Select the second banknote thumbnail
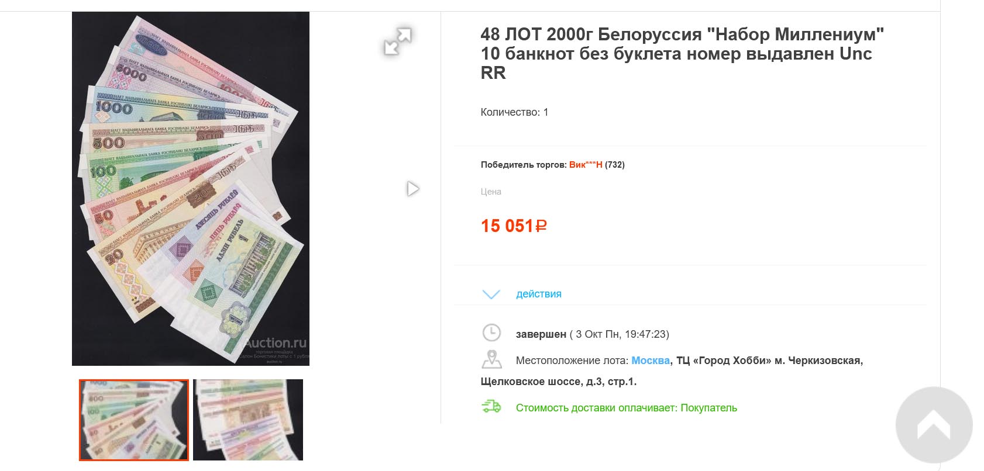The width and height of the screenshot is (984, 471). (248, 420)
